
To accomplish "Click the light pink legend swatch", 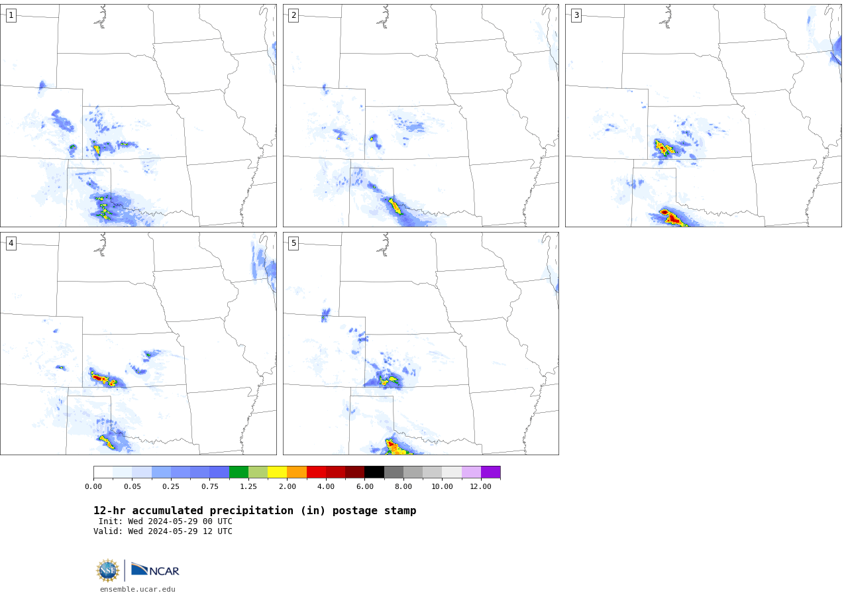I will tap(471, 472).
